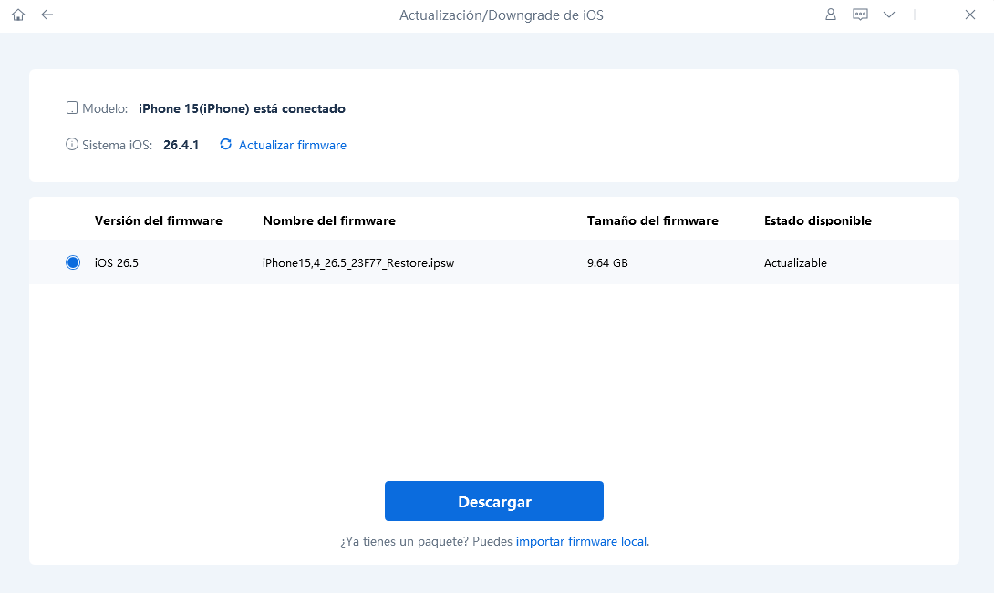Click the Estado disponible column header
The width and height of the screenshot is (994, 593).
click(x=818, y=220)
